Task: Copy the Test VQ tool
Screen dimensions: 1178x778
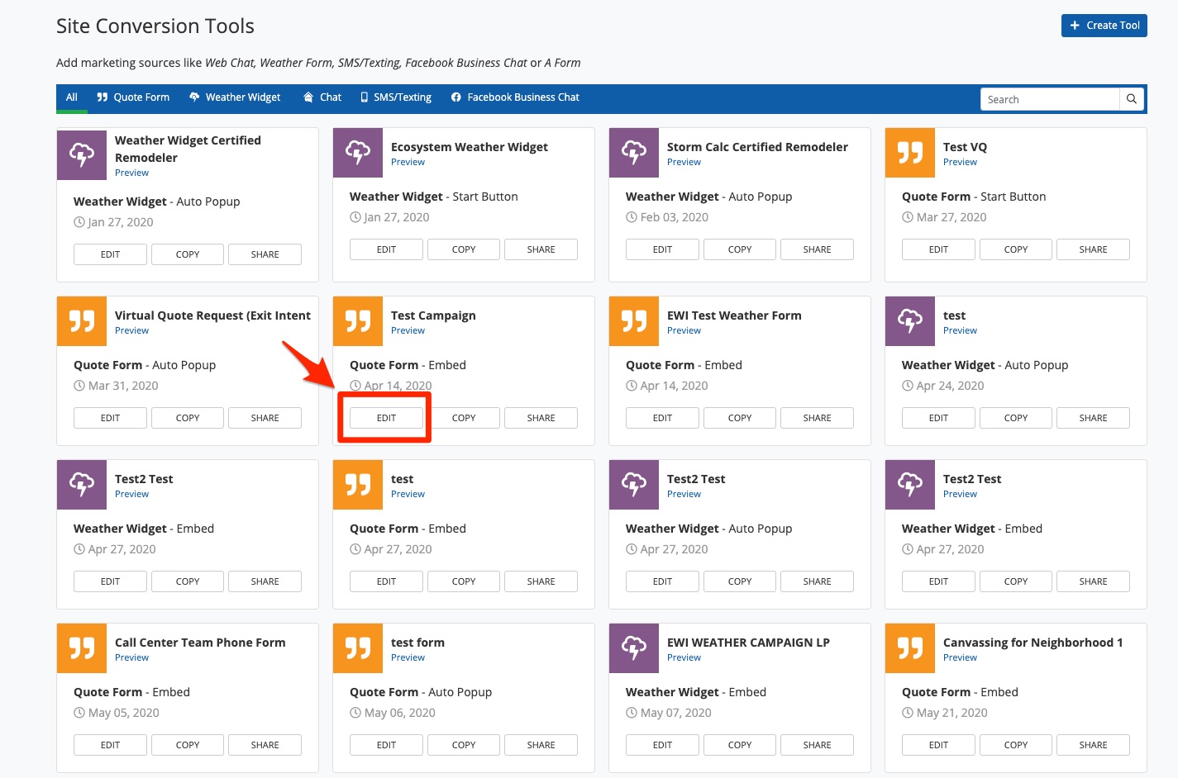Action: (1015, 249)
